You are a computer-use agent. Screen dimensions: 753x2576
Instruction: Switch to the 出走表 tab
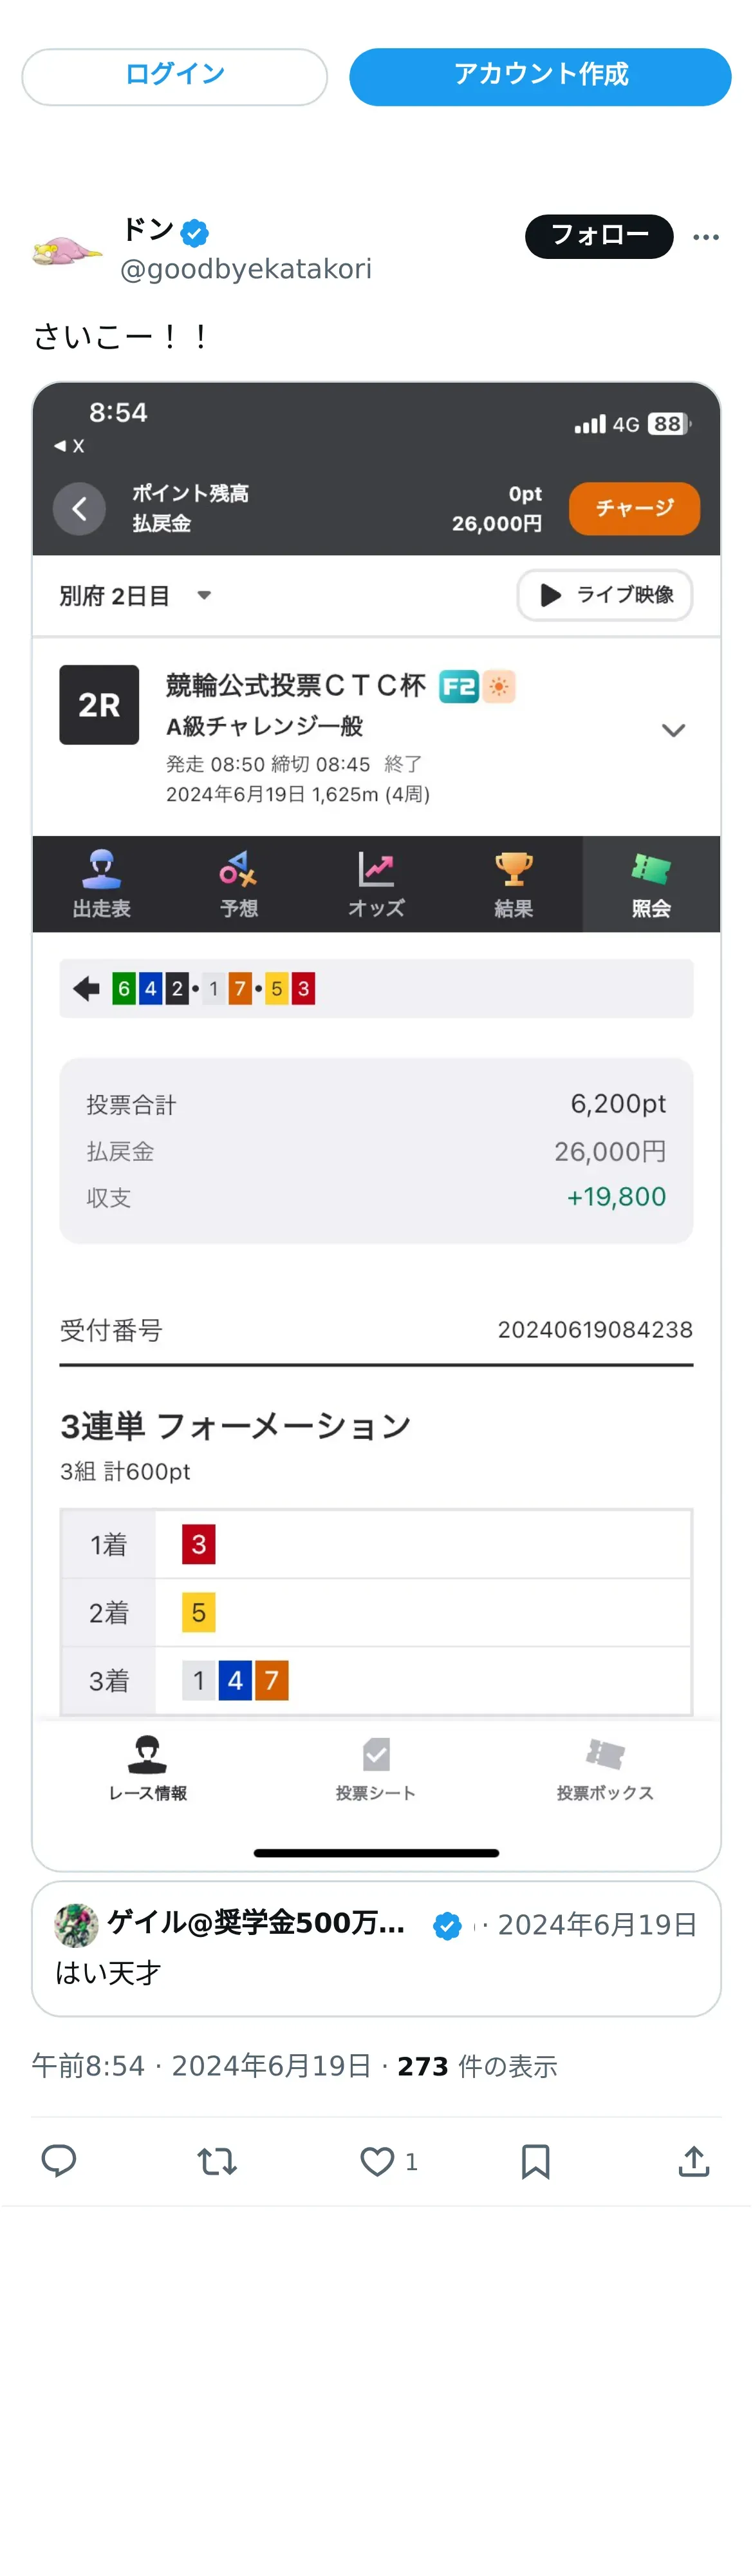click(102, 884)
